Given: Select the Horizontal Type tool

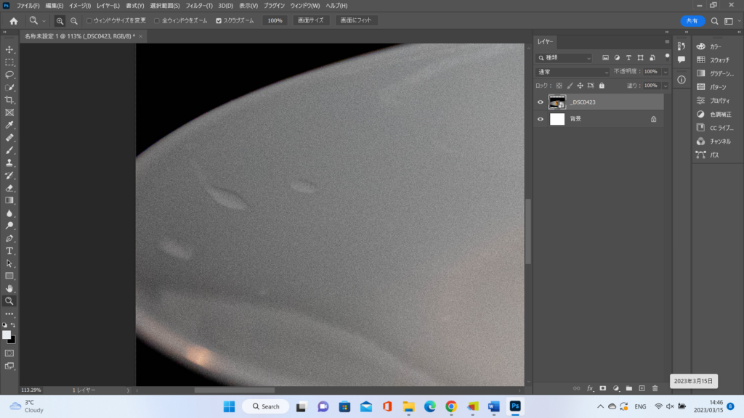Looking at the screenshot, I should tap(9, 250).
